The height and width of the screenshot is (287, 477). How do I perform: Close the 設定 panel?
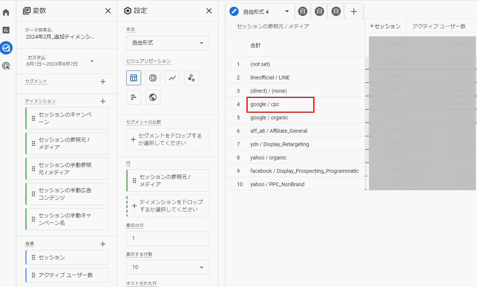point(209,11)
